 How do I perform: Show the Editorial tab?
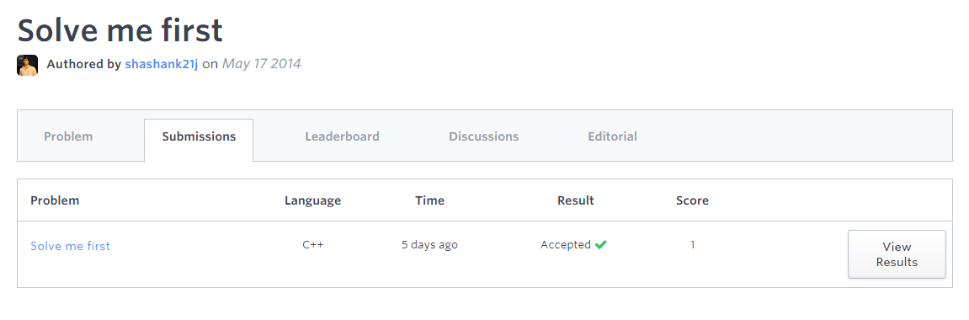point(612,136)
